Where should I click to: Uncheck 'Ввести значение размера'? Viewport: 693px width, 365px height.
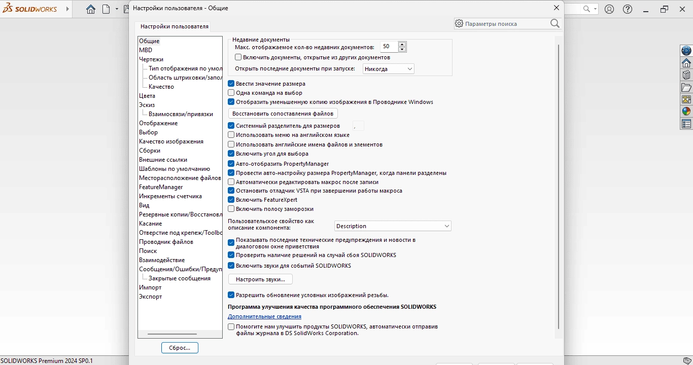231,84
